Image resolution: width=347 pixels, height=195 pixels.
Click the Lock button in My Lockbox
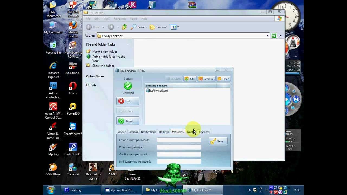(x=128, y=101)
